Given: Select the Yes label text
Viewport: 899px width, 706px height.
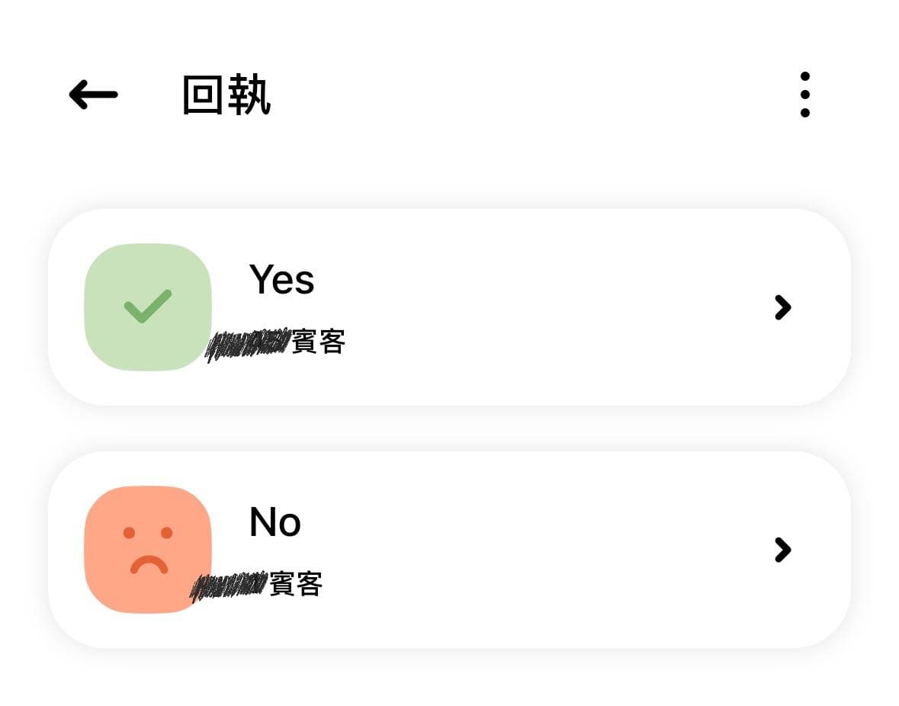Looking at the screenshot, I should tap(281, 280).
